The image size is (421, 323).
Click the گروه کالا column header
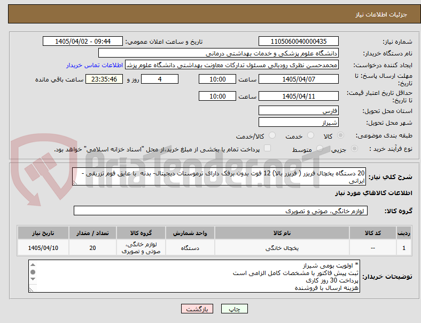pyautogui.click(x=141, y=233)
